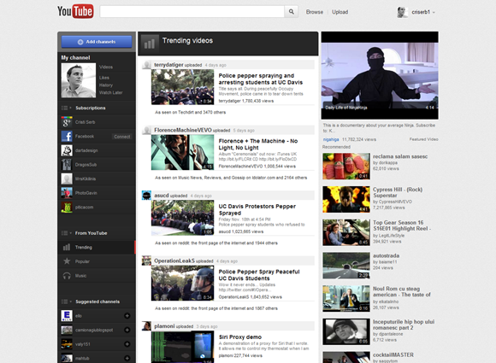Open Noul Rom cu steag american title
Viewport: 496px width, 363px height.
point(402,291)
